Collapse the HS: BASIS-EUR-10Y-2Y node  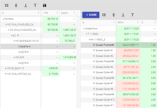[14, 41]
